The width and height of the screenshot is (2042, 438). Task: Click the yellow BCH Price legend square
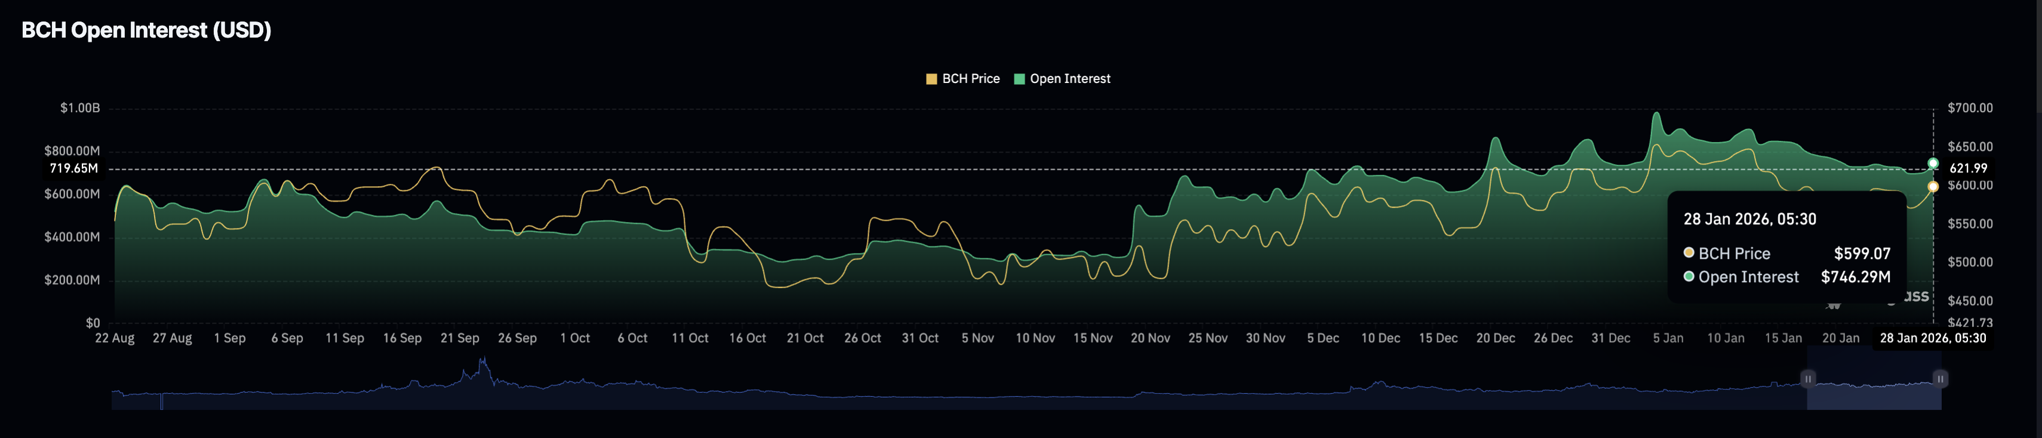tap(931, 79)
